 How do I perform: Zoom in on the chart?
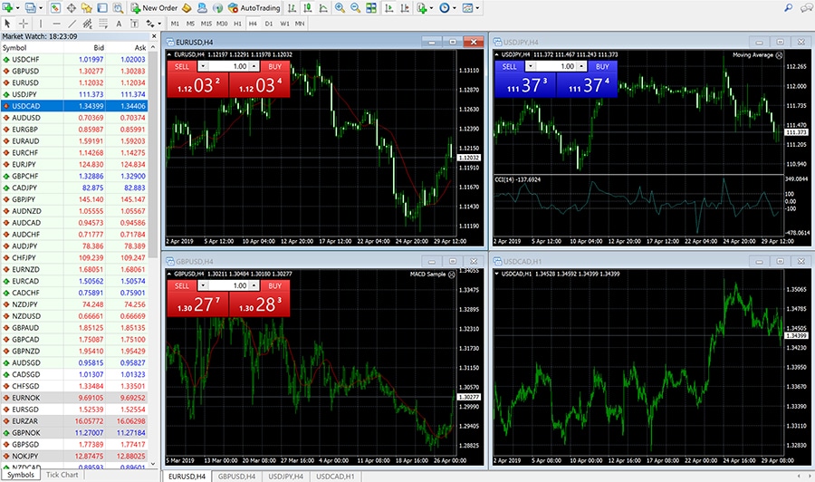[x=340, y=7]
